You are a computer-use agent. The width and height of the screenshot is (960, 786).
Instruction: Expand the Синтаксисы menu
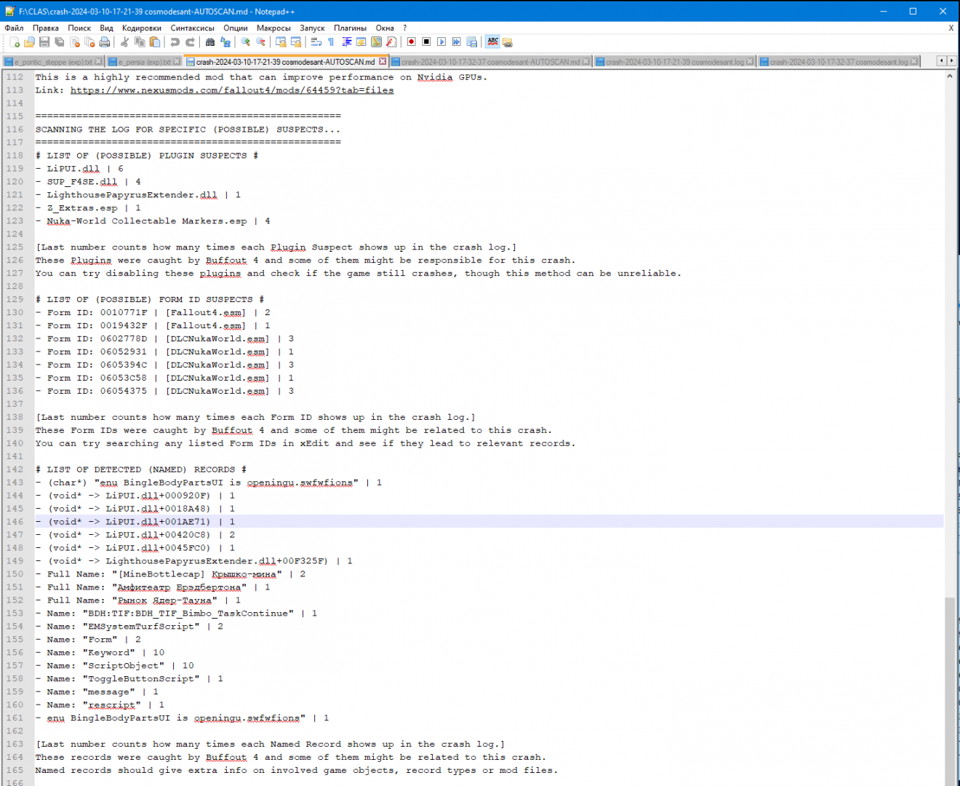click(192, 28)
